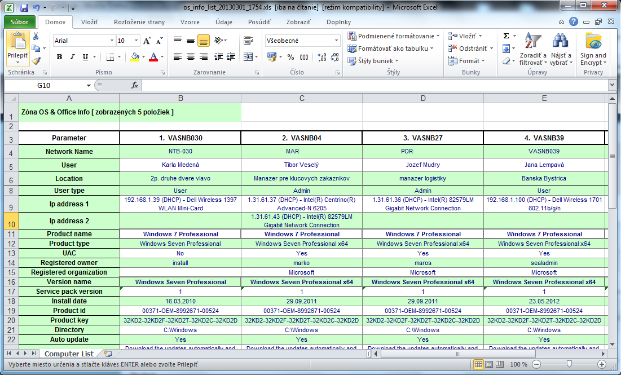Switch to Rozloženie strany tab
The height and width of the screenshot is (375, 621).
[x=139, y=22]
